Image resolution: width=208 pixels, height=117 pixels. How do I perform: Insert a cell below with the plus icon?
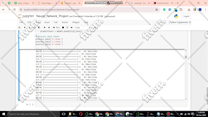(x=24, y=27)
